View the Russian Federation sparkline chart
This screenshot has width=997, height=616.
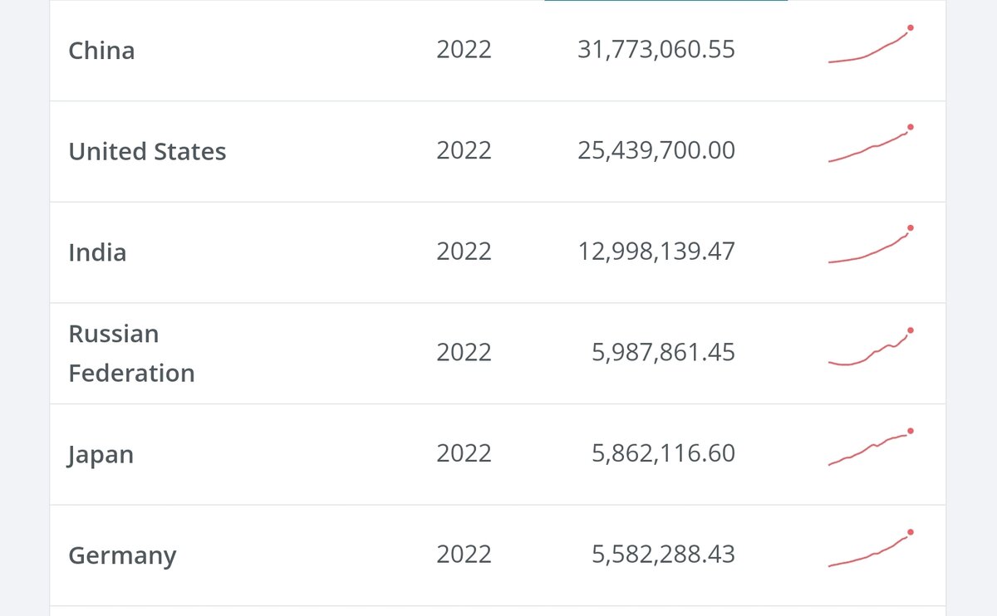tap(871, 349)
